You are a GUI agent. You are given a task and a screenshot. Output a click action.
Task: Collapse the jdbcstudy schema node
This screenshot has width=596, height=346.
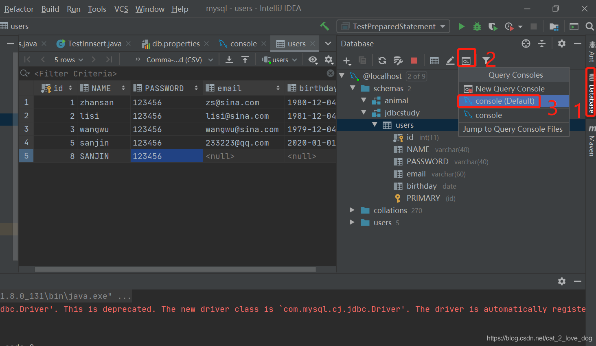click(x=364, y=112)
